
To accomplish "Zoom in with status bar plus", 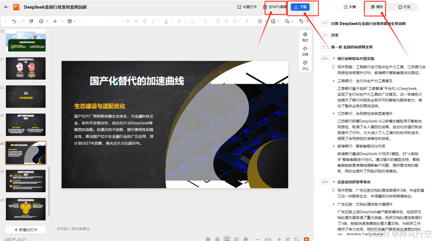I will pyautogui.click(x=279, y=239).
